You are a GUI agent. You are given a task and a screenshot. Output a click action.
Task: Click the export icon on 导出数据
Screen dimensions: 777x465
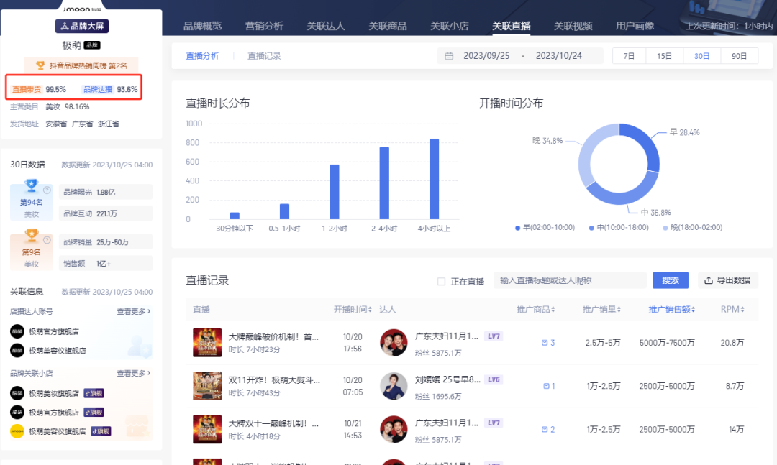709,280
